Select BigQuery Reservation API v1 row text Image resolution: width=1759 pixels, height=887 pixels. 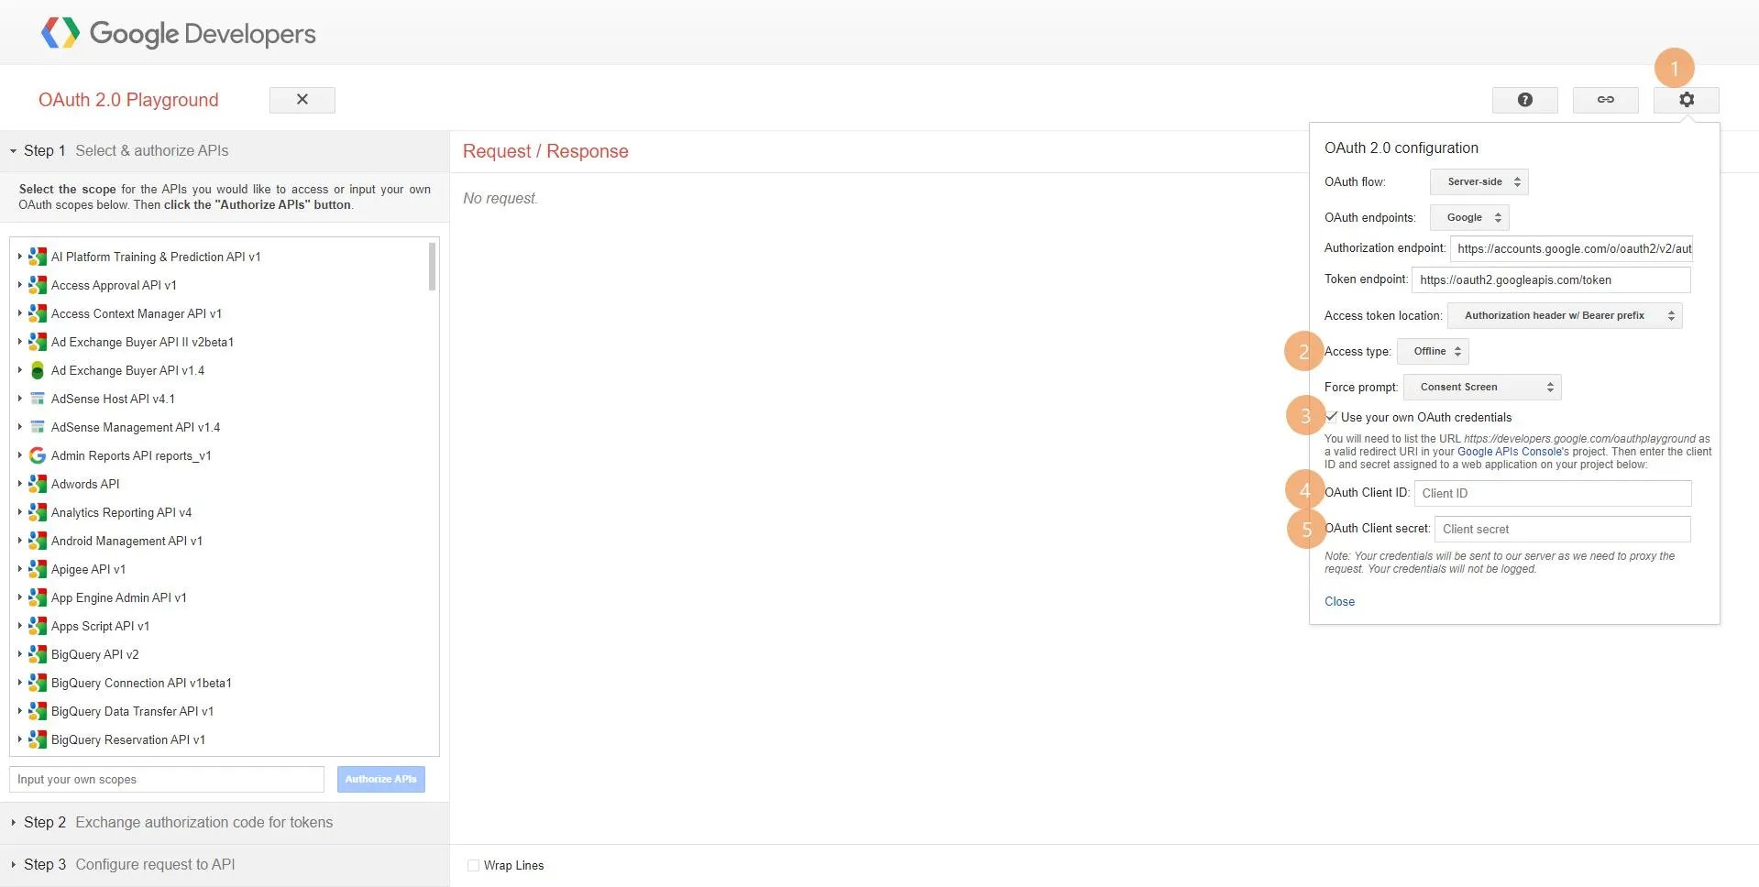tap(128, 739)
